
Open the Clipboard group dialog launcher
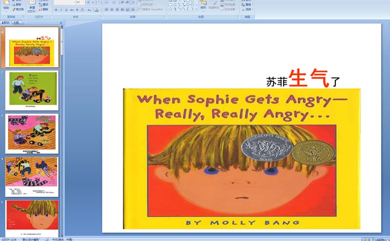24,17
